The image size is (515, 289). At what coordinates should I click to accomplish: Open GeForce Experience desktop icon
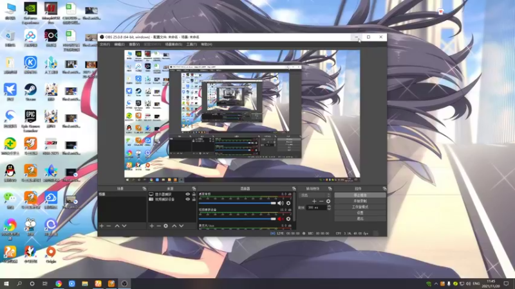click(30, 13)
